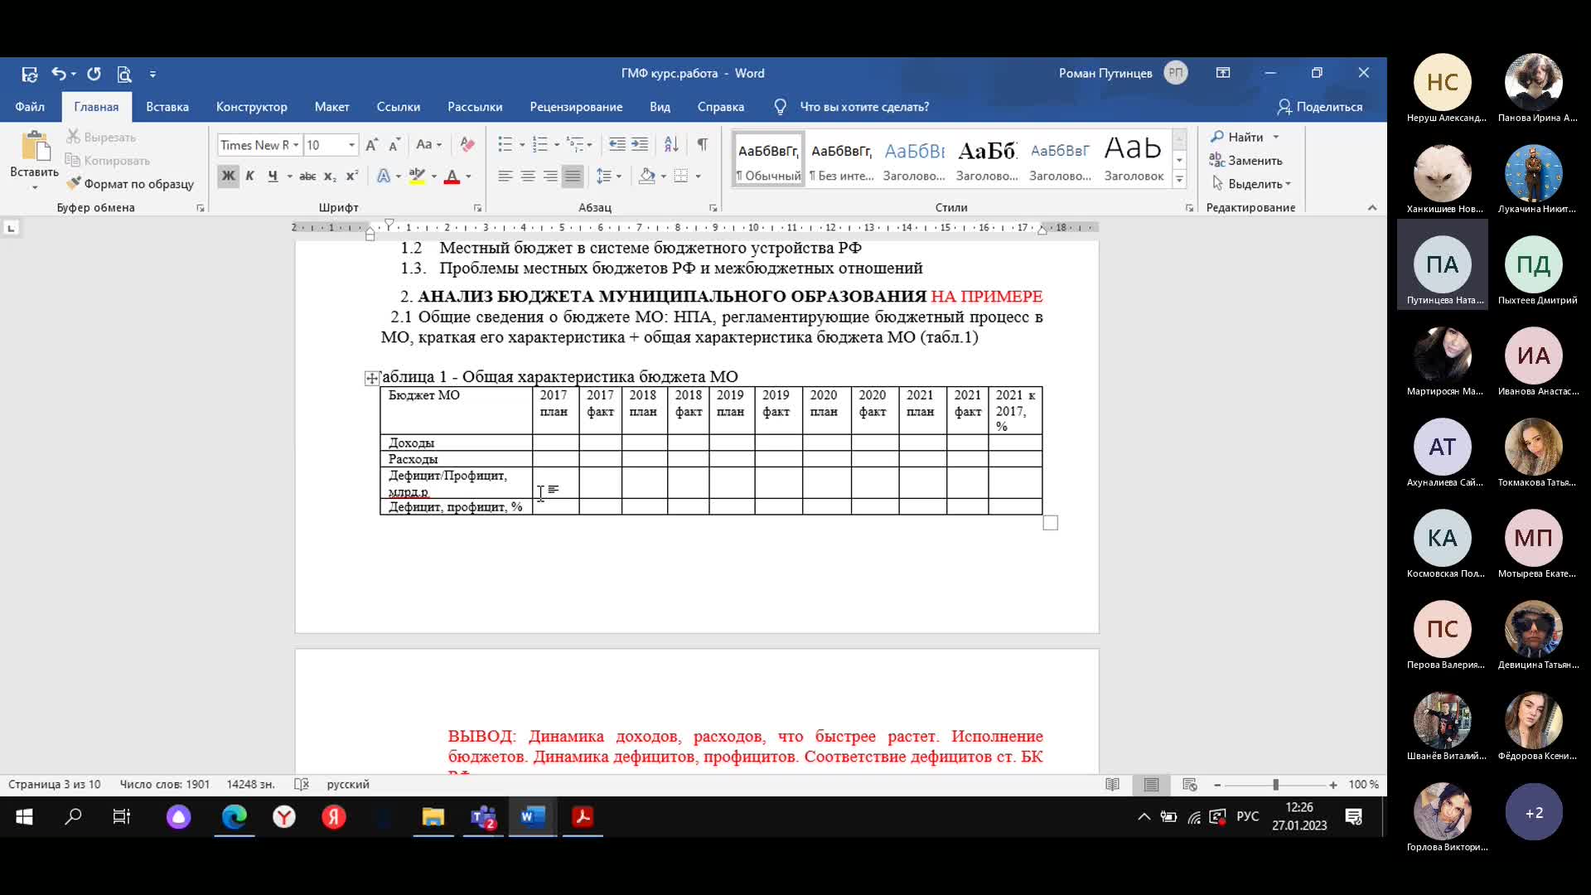Image resolution: width=1591 pixels, height=895 pixels.
Task: Undo the last action
Action: pyautogui.click(x=58, y=74)
